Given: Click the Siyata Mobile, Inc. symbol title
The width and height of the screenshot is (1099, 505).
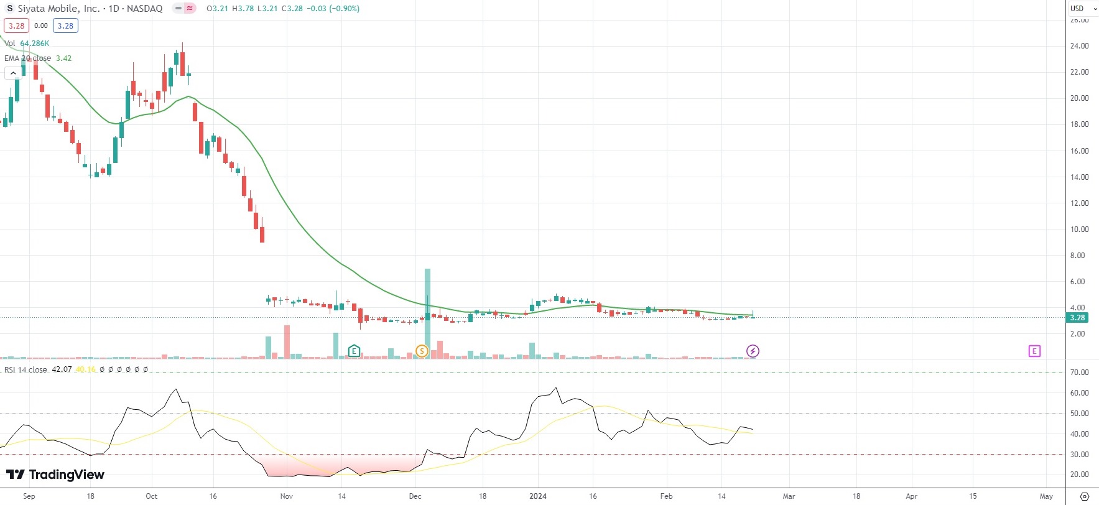Looking at the screenshot, I should (58, 9).
